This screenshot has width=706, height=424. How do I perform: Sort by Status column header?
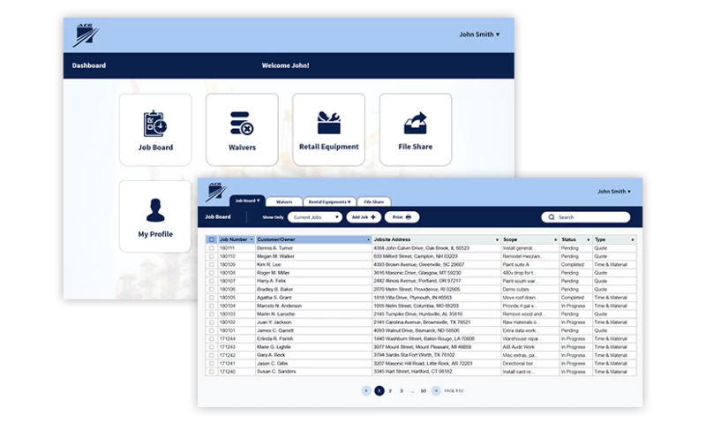click(575, 239)
